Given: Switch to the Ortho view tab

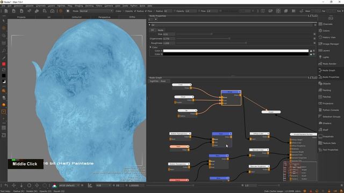Looking at the screenshot, I should tap(132, 17).
